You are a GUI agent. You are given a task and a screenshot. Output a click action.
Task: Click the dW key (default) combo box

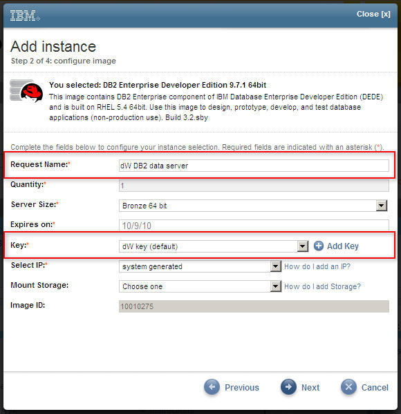point(214,246)
